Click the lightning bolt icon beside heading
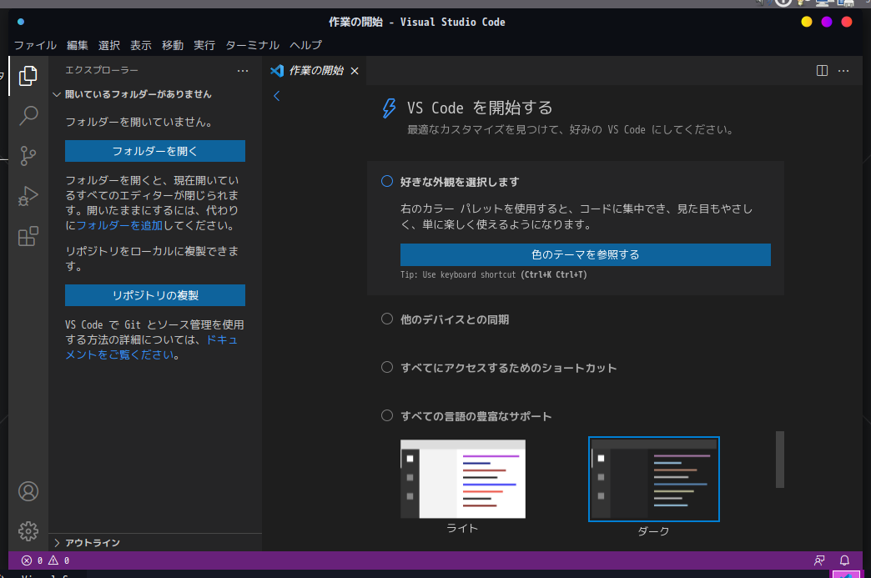Screen dimensions: 871x578 coord(389,108)
